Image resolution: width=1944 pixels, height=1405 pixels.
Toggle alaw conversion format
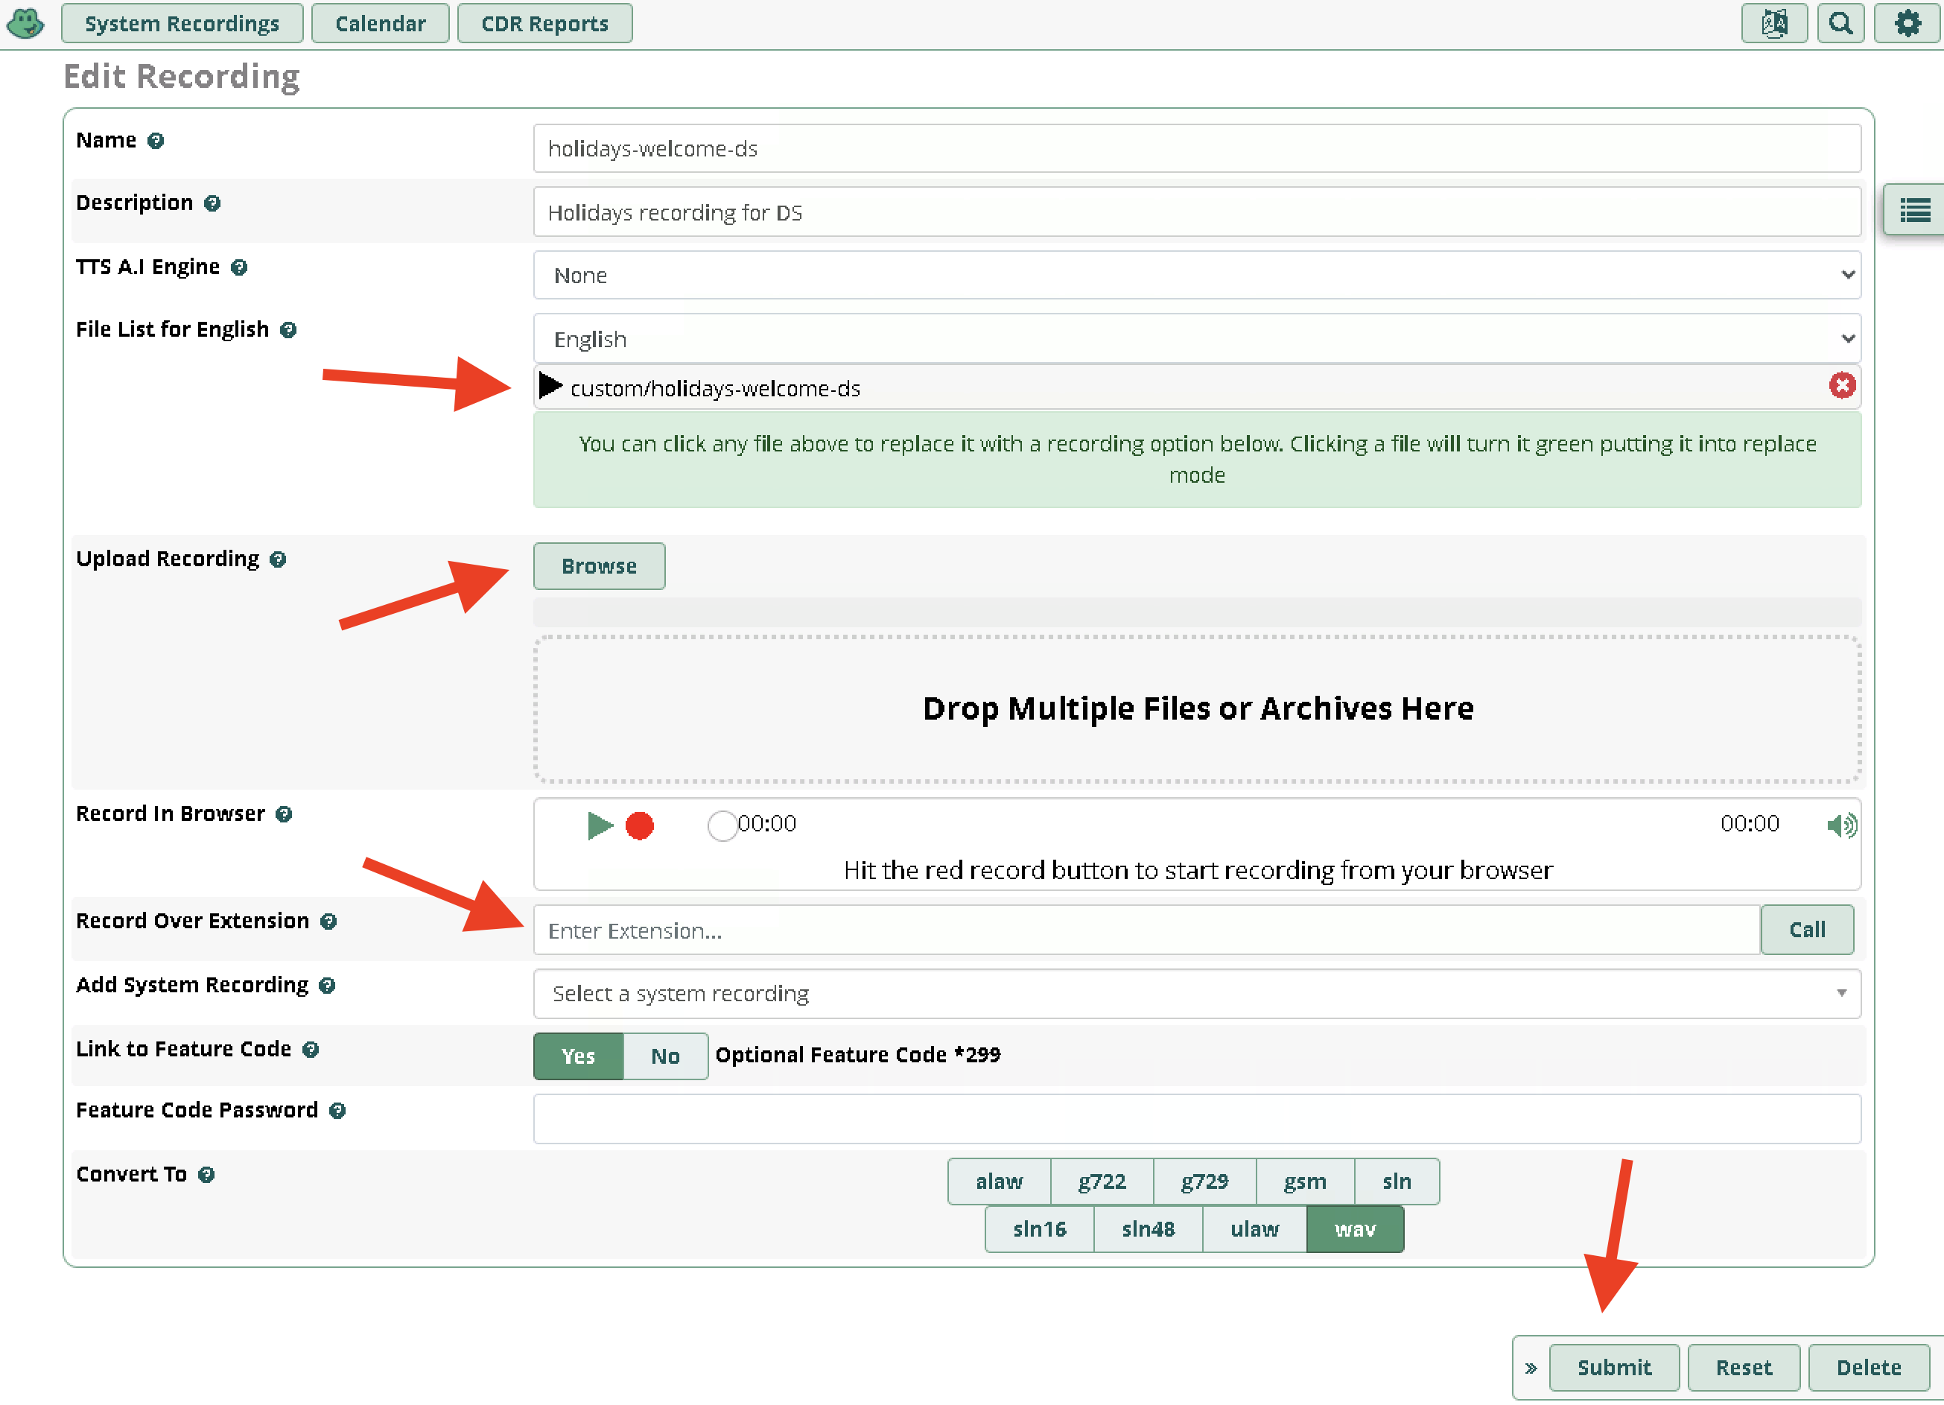click(x=1000, y=1182)
